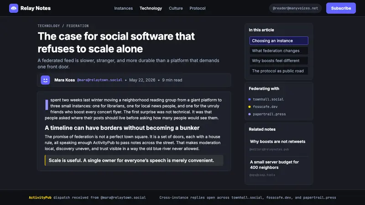The image size is (365, 205).
Task: Jump to The protocol as public road
Action: (279, 71)
